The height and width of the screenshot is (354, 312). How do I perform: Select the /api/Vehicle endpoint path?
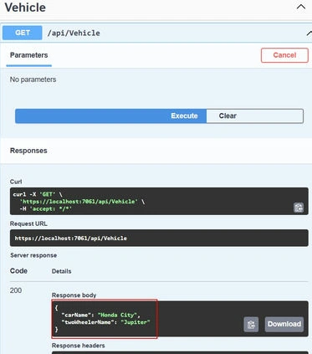coord(74,33)
